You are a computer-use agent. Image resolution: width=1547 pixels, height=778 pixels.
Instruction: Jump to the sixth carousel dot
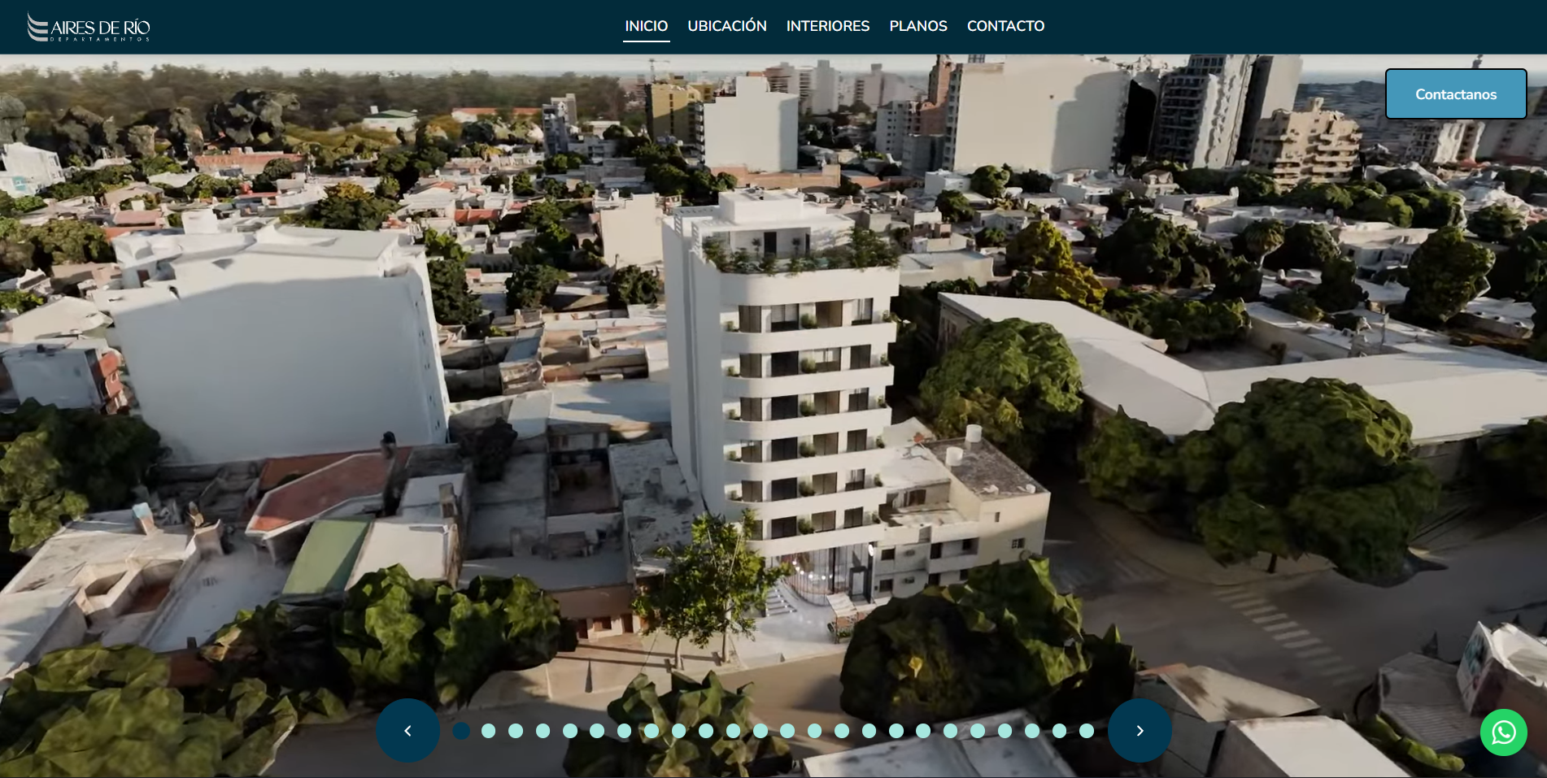[x=597, y=731]
